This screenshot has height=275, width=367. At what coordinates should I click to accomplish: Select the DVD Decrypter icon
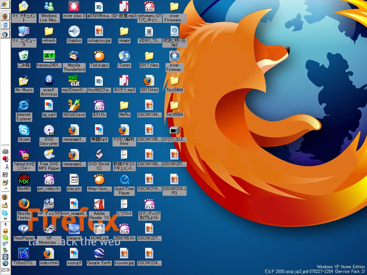[49, 135]
